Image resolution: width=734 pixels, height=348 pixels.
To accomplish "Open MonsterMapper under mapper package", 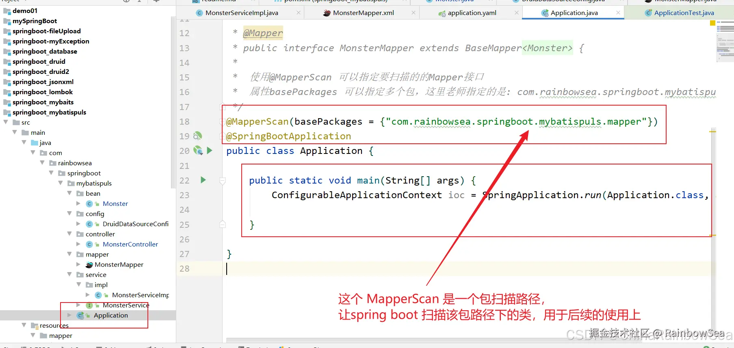I will 119,264.
